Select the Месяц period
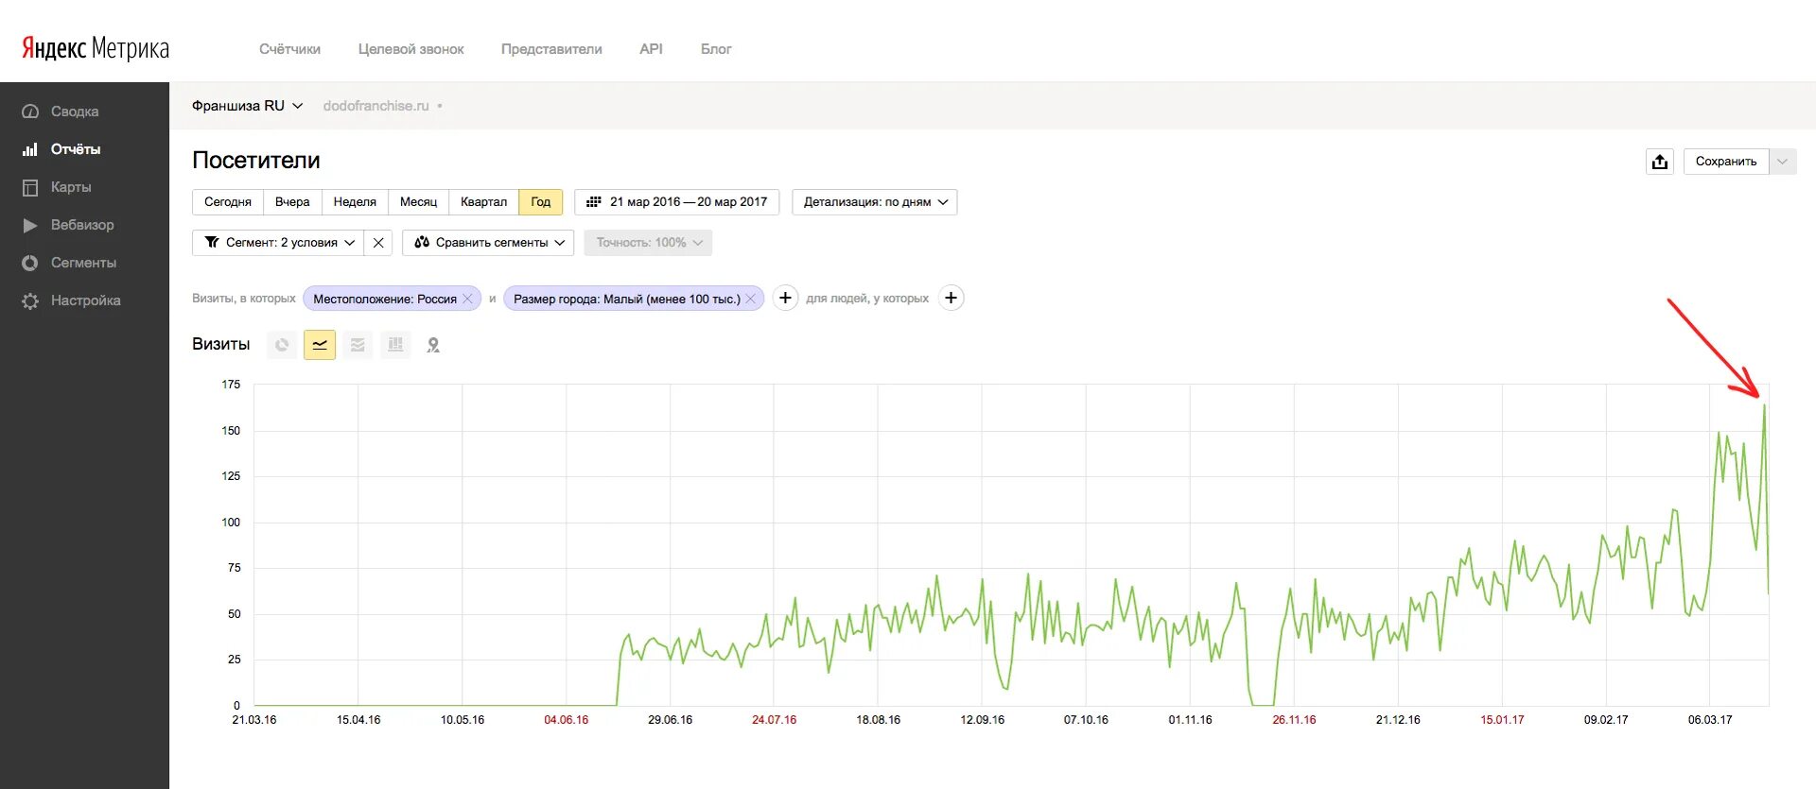This screenshot has width=1816, height=789. [x=418, y=202]
